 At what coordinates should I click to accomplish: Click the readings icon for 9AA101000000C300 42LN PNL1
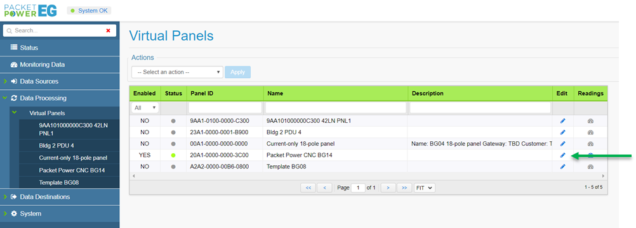pos(590,121)
